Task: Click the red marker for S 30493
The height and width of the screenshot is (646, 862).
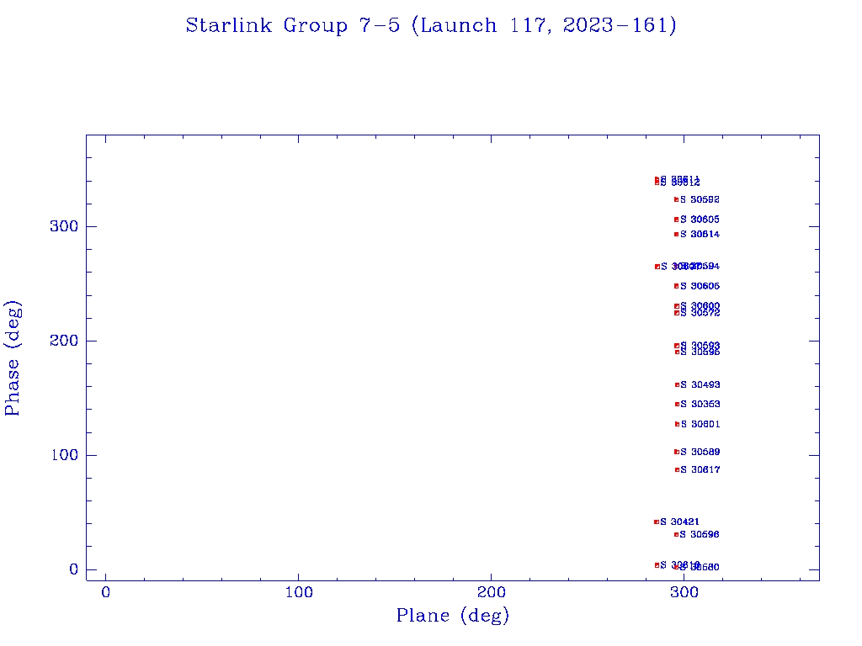Action: pos(677,385)
